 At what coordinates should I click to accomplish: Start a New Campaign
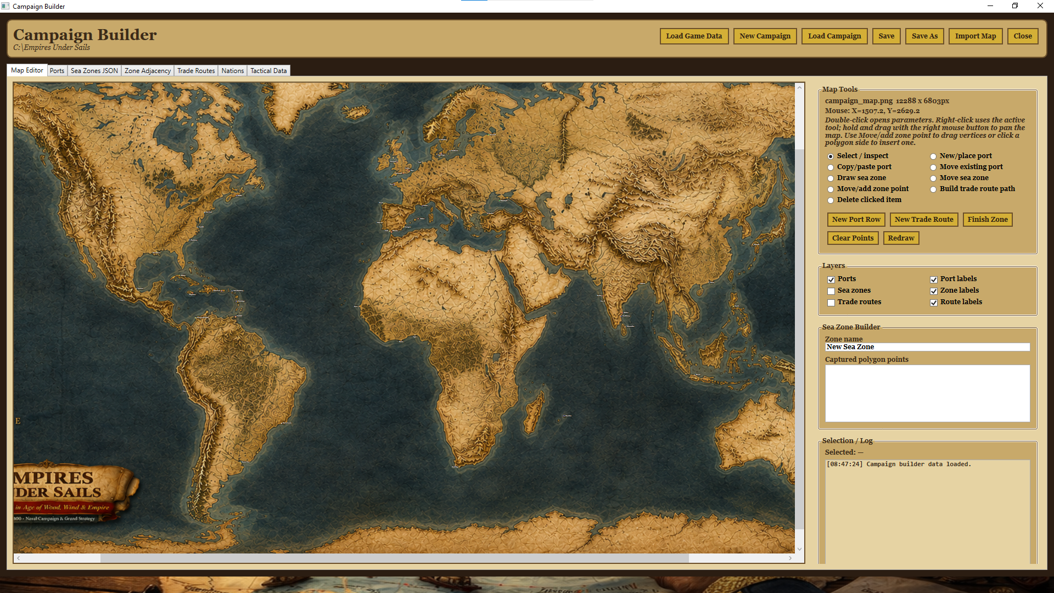[765, 36]
